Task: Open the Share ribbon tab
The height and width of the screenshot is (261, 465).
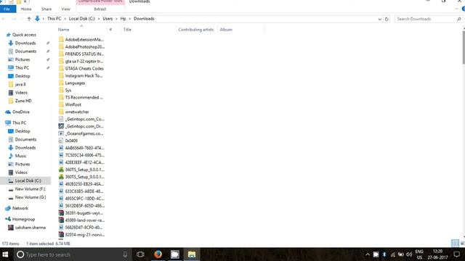Action: (x=46, y=9)
